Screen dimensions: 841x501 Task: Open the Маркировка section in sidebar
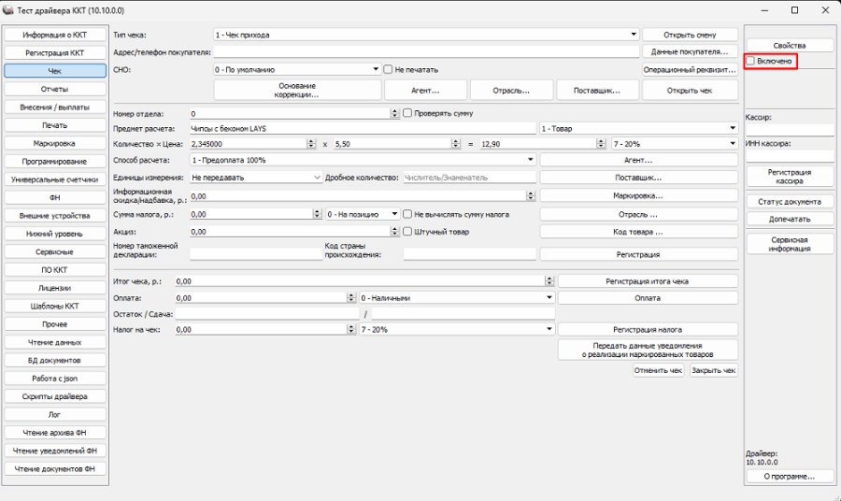coord(55,143)
